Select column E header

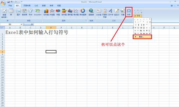(x=51, y=28)
